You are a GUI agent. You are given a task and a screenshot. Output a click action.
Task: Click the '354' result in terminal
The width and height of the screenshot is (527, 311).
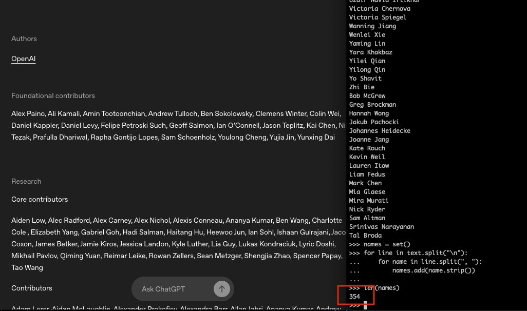click(354, 297)
